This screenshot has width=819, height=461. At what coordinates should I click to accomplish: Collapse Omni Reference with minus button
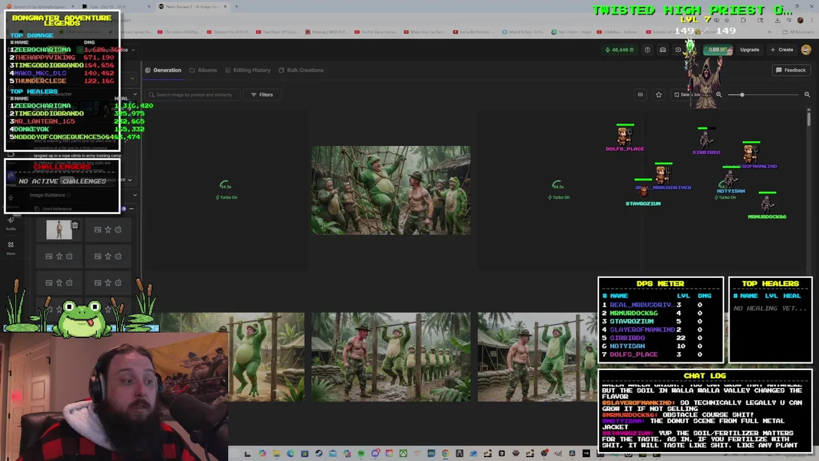132,209
